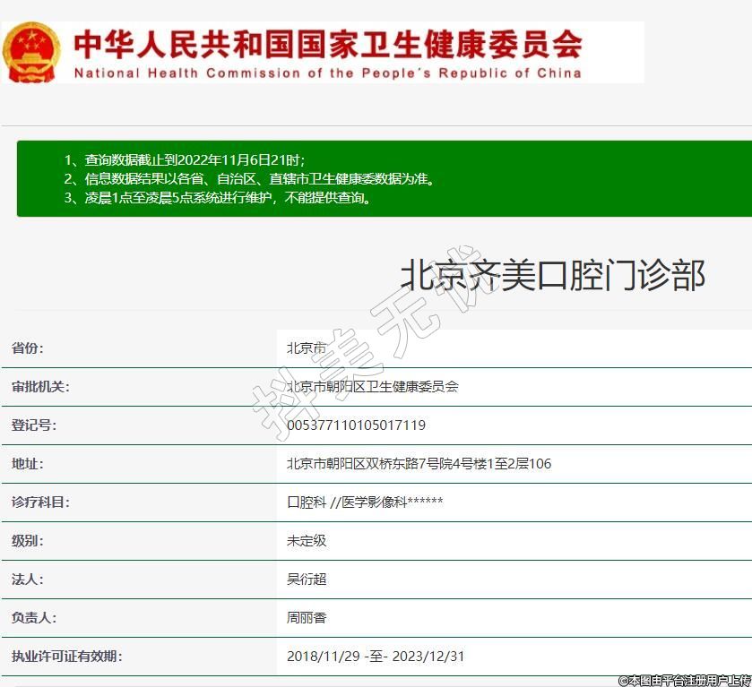
Task: Click the 未定级 level value
Action: tap(307, 541)
